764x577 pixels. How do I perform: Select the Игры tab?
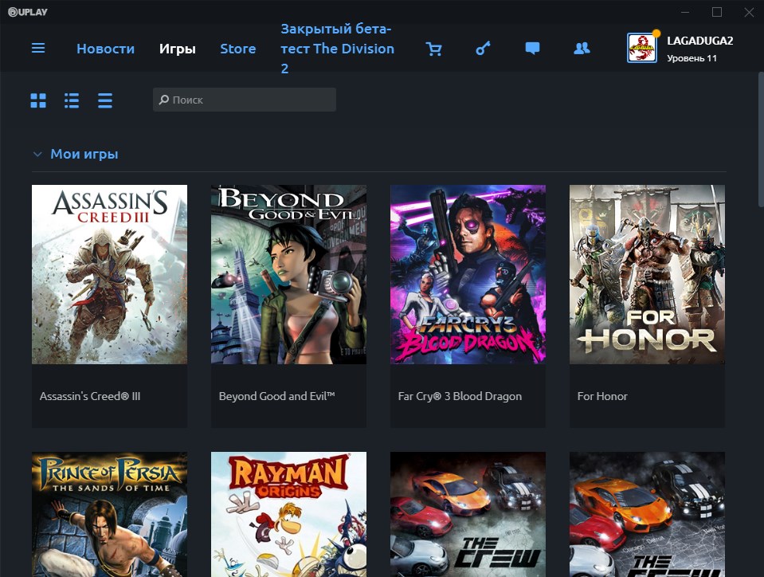178,49
